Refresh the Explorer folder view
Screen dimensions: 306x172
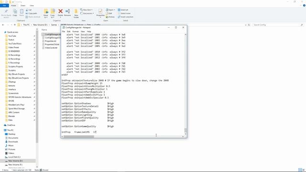coord(249,25)
